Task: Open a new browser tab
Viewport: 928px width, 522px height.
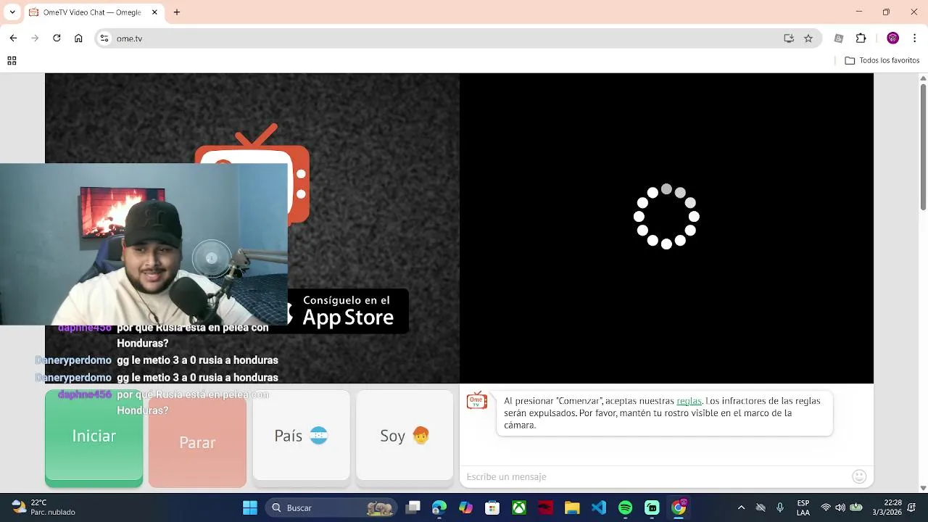Action: coord(177,12)
